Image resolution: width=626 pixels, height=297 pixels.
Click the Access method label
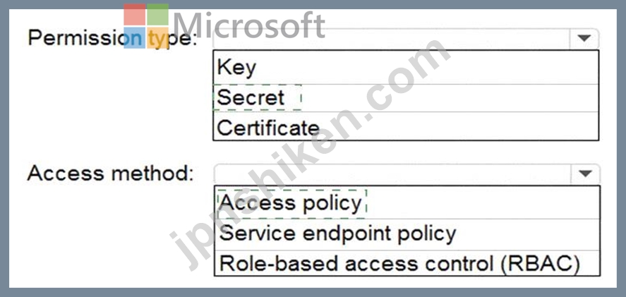point(111,173)
